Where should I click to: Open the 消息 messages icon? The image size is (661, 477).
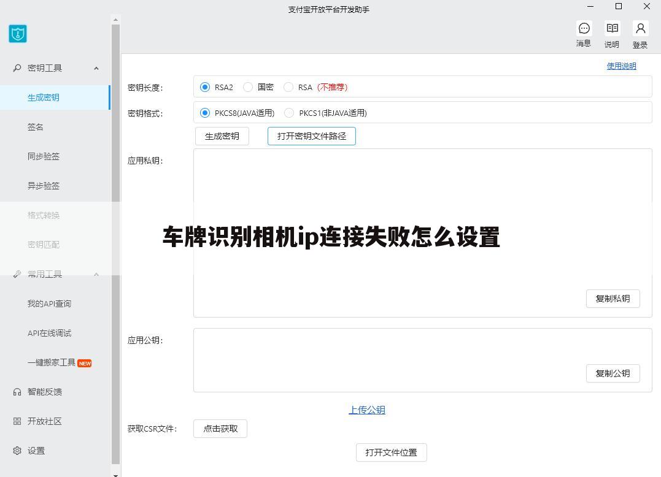coord(584,29)
